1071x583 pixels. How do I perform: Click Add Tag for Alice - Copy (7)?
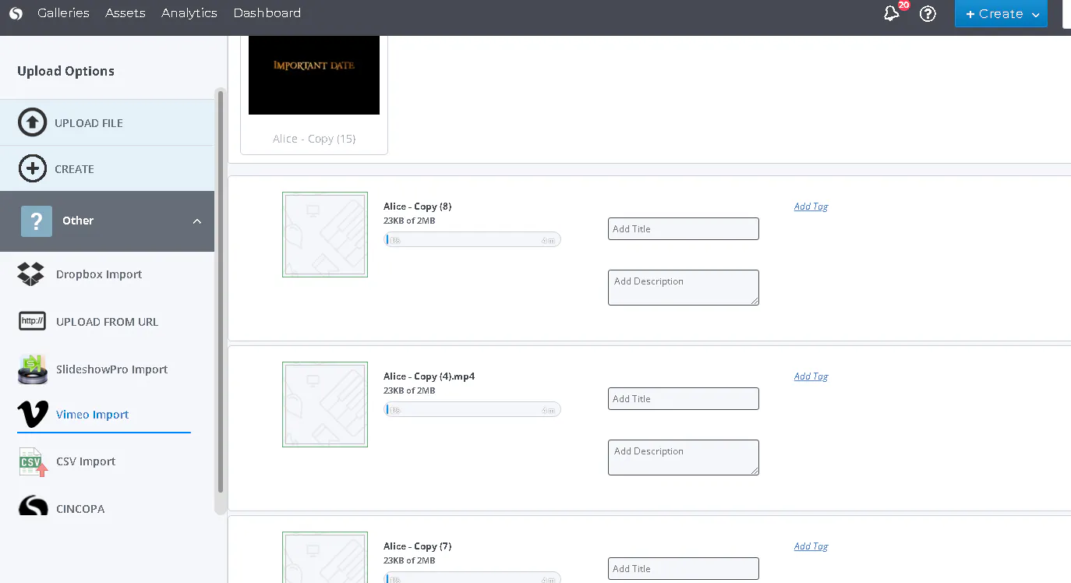pyautogui.click(x=811, y=546)
